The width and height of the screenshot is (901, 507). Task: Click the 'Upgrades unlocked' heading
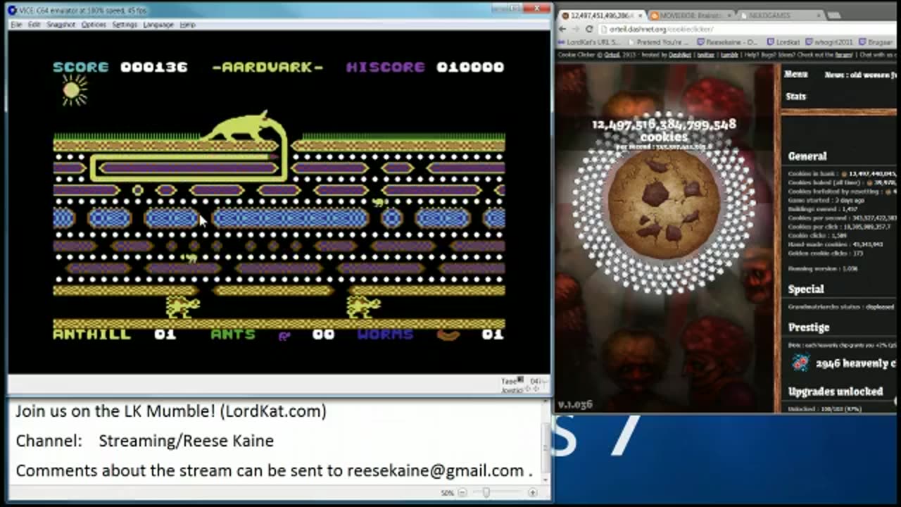pyautogui.click(x=836, y=392)
